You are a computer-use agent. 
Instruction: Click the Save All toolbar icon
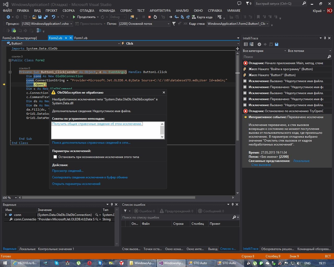coord(45,17)
